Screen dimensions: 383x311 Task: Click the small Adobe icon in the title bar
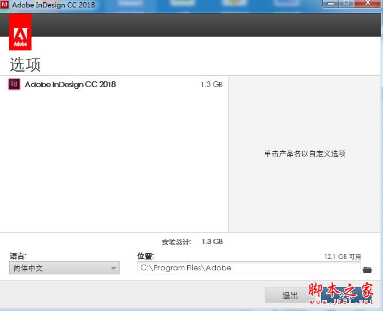coord(5,5)
